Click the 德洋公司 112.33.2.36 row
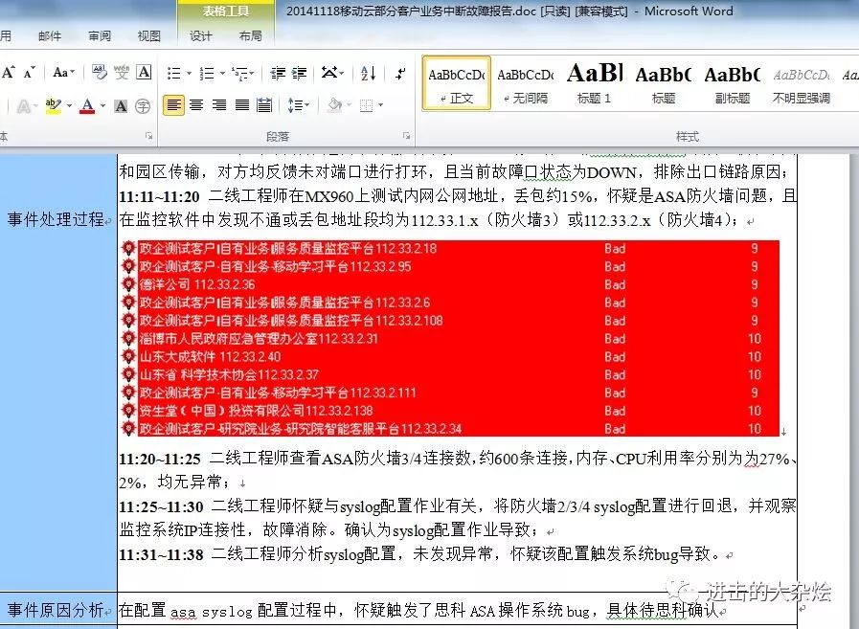This screenshot has height=629, width=859. [x=449, y=284]
